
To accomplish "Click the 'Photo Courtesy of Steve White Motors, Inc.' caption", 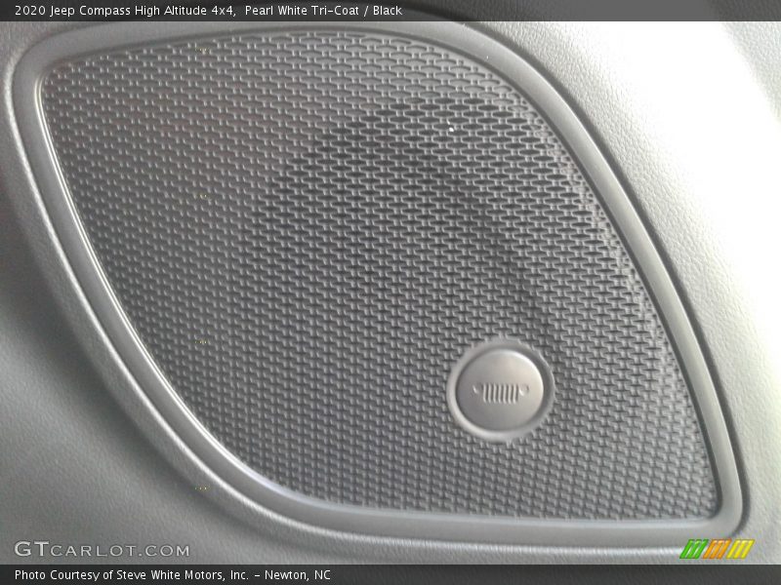I will click(x=132, y=575).
